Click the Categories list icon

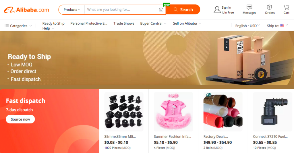[x=7, y=26]
